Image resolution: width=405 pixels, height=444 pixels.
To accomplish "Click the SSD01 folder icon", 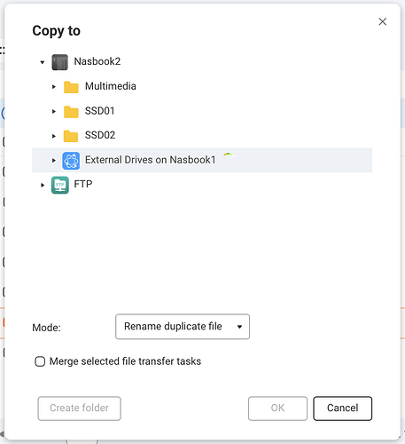I will (x=71, y=112).
